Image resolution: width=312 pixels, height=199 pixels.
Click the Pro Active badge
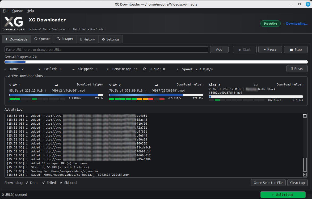pos(271,24)
